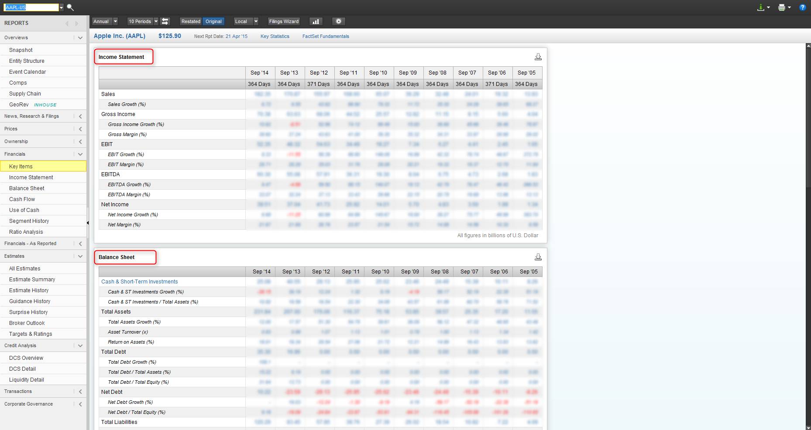Open the FactSet Fundamentals link
This screenshot has height=430, width=811.
(x=326, y=36)
